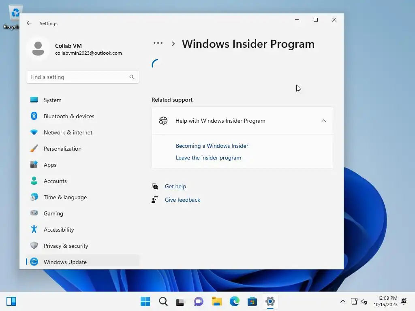
Task: Click the back arrow in Settings
Action: click(x=29, y=23)
